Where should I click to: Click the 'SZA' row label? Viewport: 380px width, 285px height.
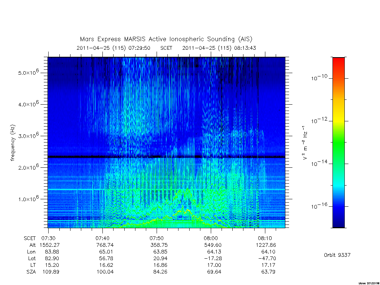(x=31, y=272)
